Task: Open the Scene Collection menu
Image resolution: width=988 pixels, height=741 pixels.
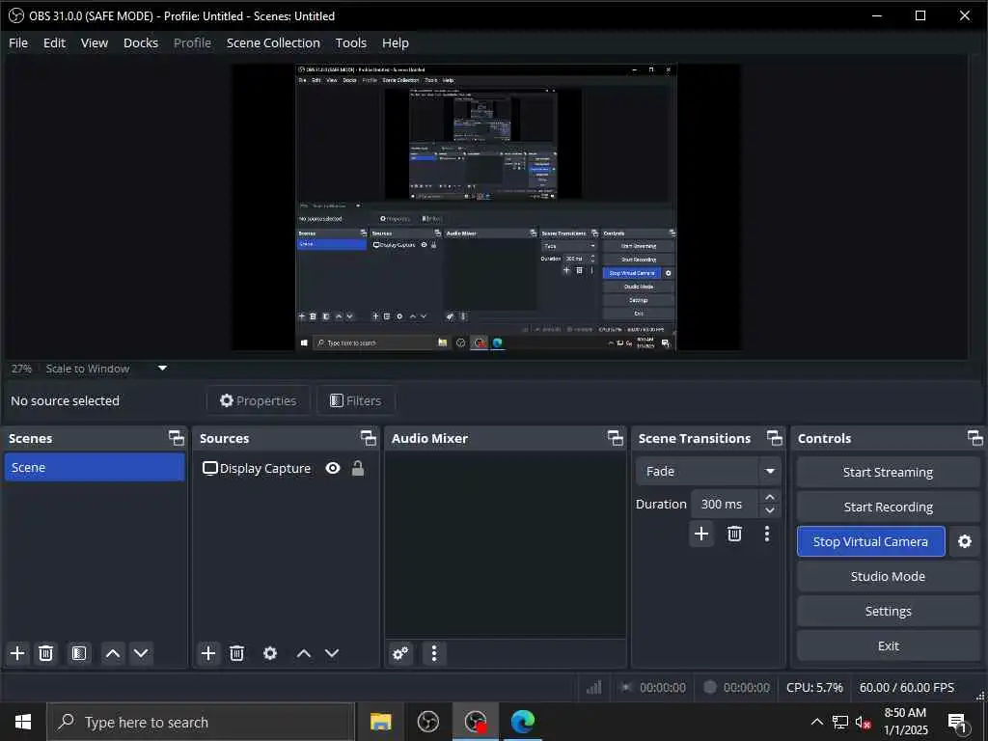Action: click(273, 42)
